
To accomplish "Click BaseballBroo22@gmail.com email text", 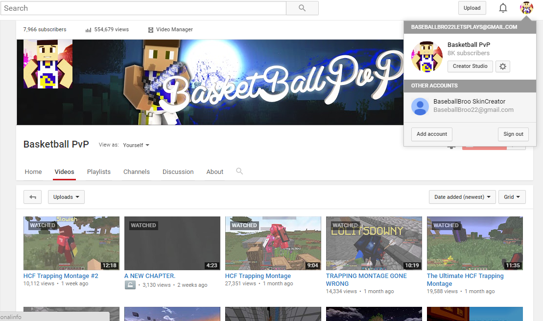I will pos(473,110).
